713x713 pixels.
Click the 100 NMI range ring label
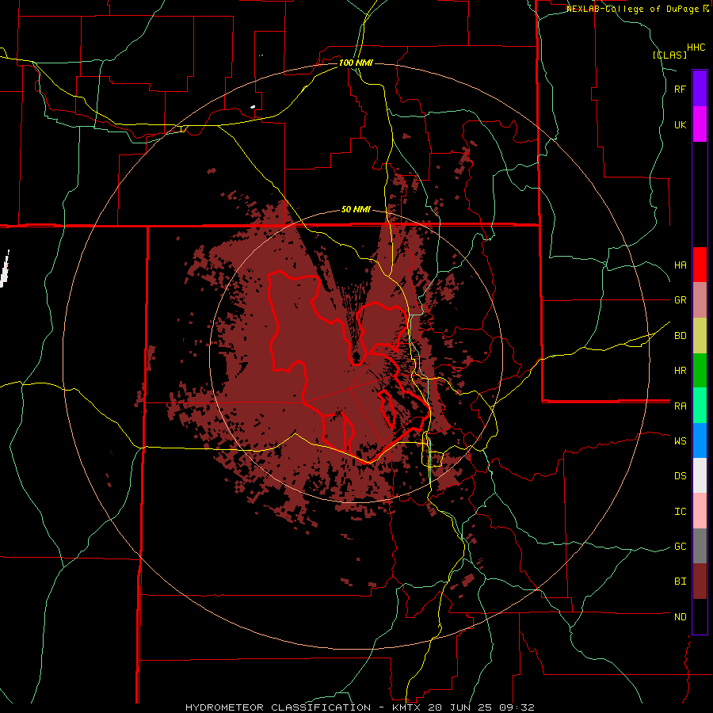(x=356, y=63)
